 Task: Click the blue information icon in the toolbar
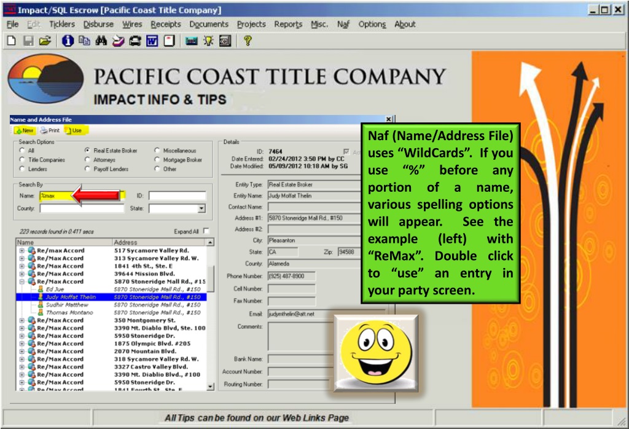pyautogui.click(x=68, y=41)
